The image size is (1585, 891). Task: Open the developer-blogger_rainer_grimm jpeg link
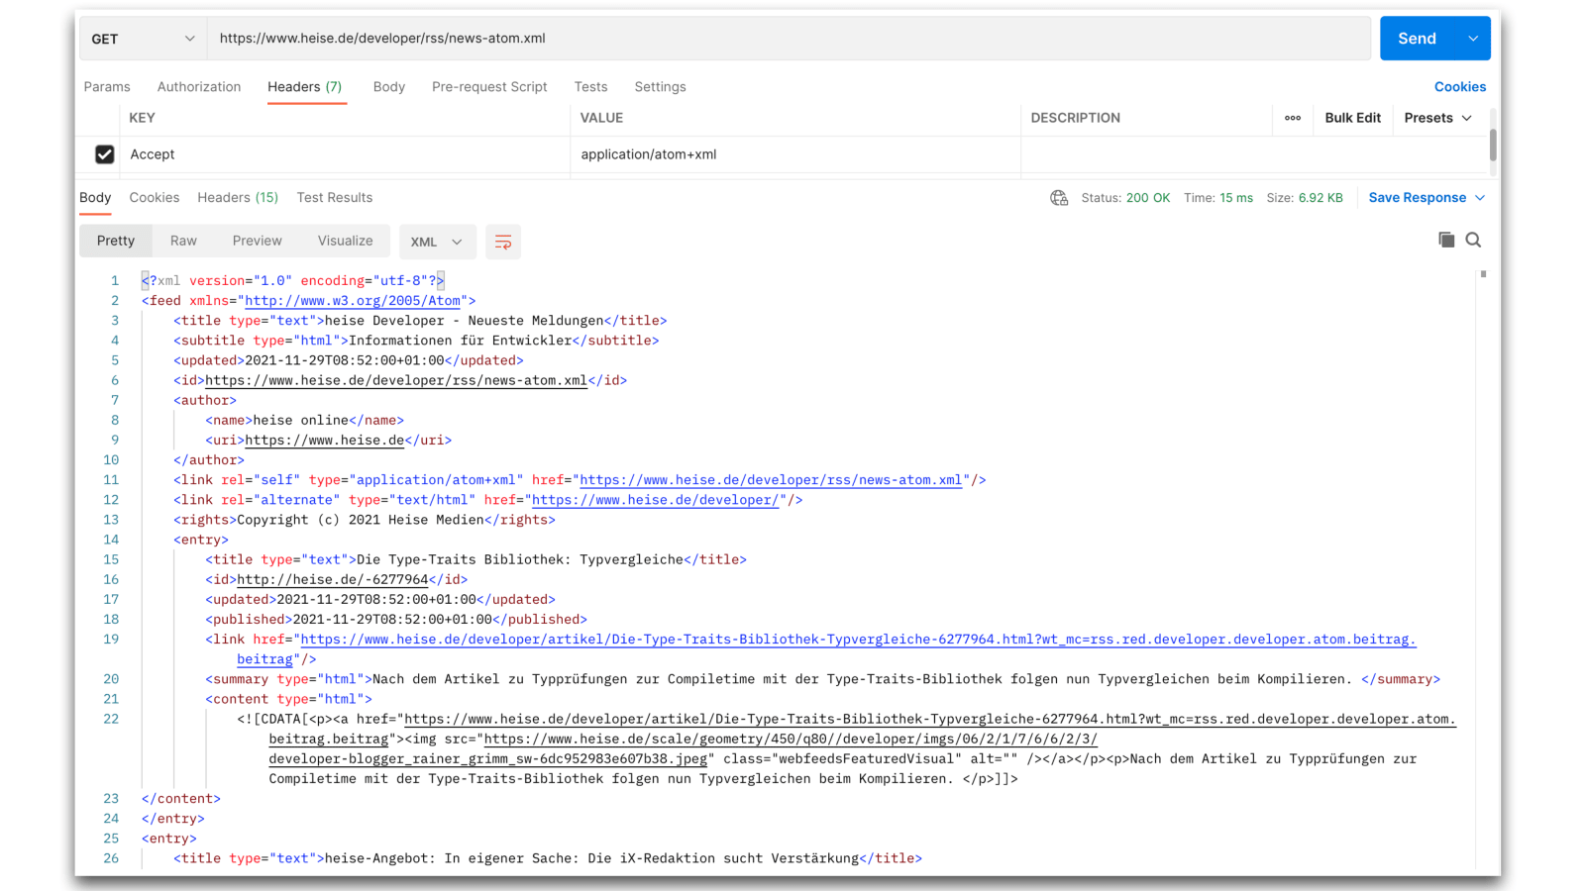pyautogui.click(x=488, y=759)
